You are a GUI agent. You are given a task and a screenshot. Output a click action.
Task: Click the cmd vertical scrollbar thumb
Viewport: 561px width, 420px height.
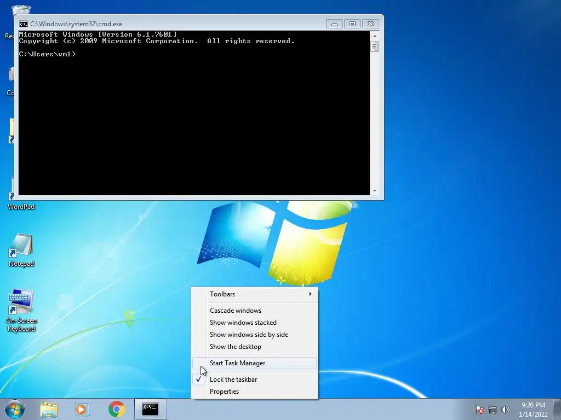click(x=375, y=46)
